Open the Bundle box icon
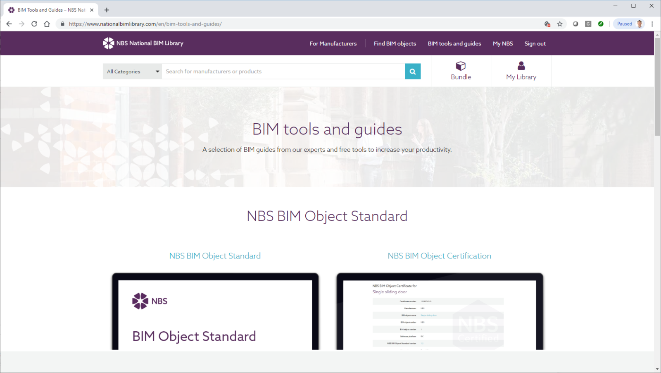This screenshot has height=373, width=661. (x=461, y=66)
